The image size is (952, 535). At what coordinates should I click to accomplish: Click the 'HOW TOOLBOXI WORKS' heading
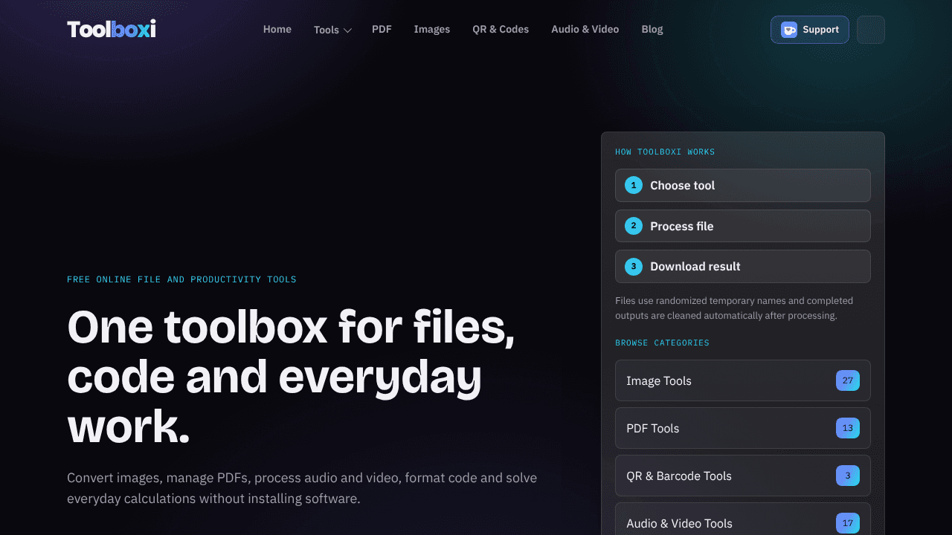(665, 152)
